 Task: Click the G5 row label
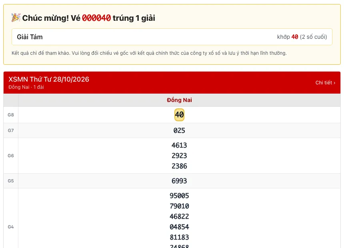11,181
